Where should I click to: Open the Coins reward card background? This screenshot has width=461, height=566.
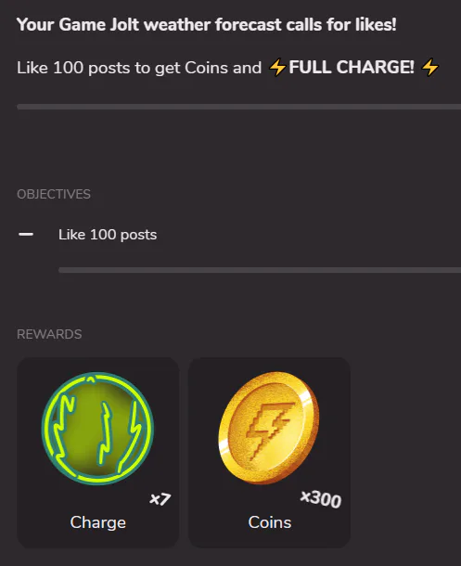(269, 453)
